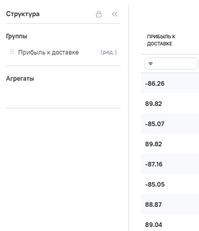Grab the drag handle beside Прибыль к доставке
This screenshot has width=199, height=231.
12,52
